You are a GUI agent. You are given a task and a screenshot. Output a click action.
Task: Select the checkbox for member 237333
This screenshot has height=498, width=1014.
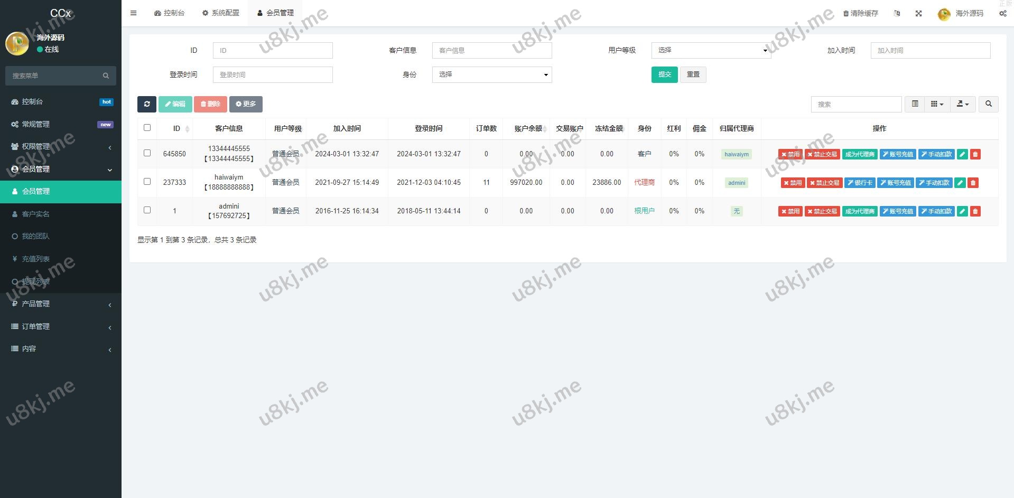coord(147,182)
